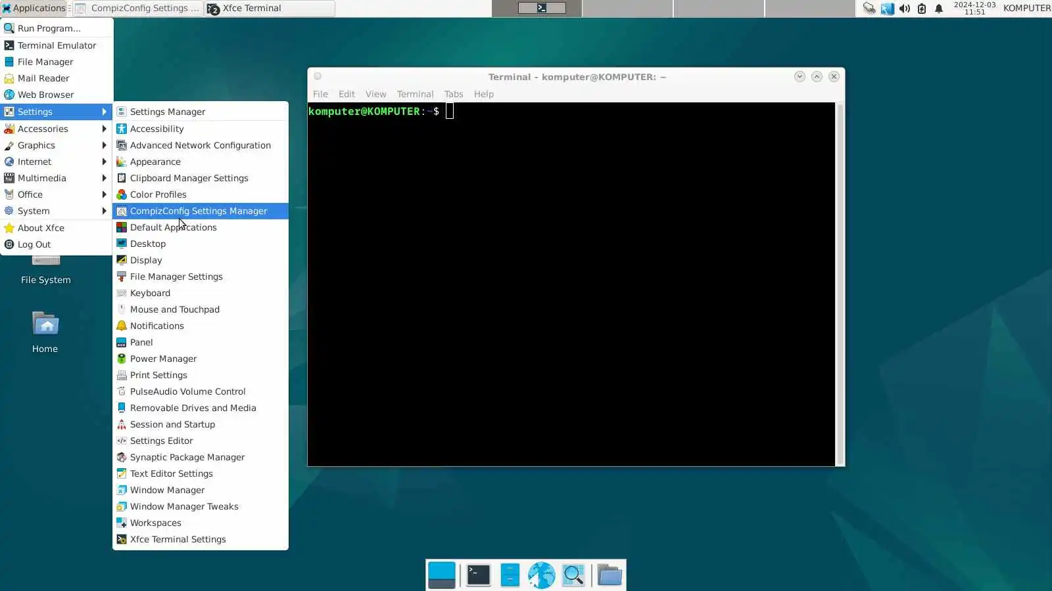Screen dimensions: 1052x591
Task: Open the network connection tray icon
Action: [x=869, y=9]
